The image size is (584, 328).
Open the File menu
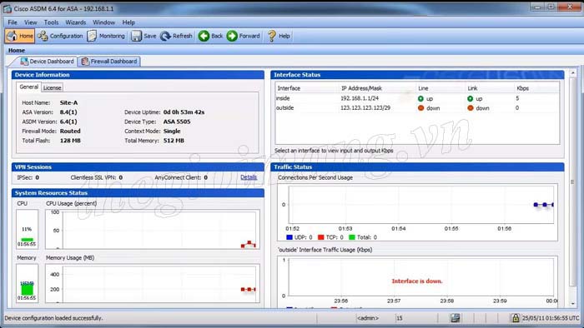click(13, 22)
